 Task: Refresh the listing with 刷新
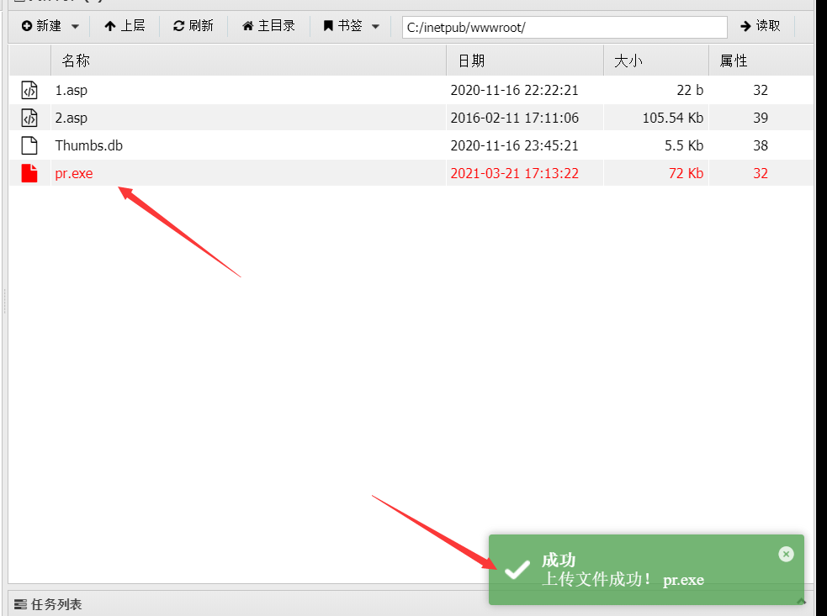[193, 26]
